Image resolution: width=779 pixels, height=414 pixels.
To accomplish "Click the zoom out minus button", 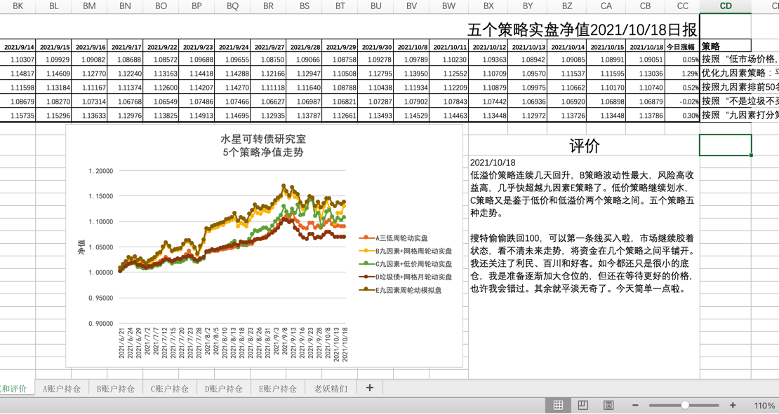I will tap(635, 405).
